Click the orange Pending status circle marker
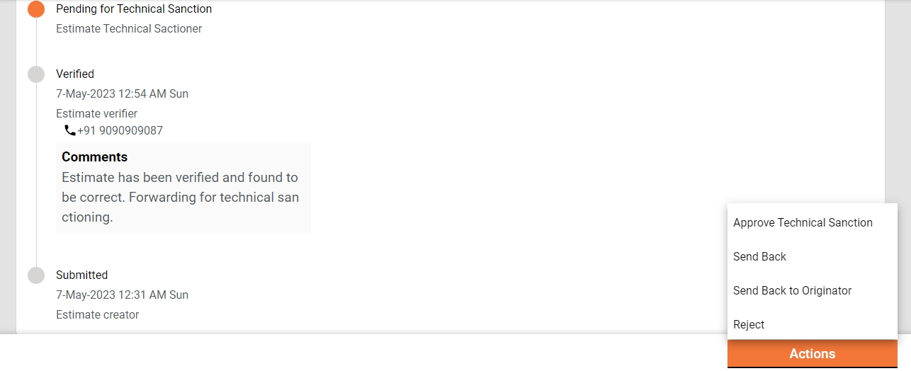This screenshot has height=371, width=911. tap(36, 9)
